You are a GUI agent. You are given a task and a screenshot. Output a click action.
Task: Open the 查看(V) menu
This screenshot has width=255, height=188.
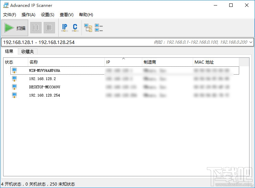click(x=67, y=15)
